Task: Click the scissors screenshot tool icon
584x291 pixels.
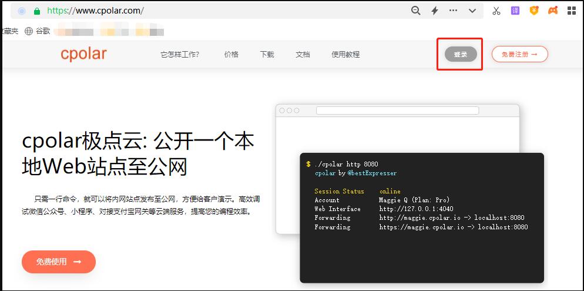Action: [x=496, y=11]
